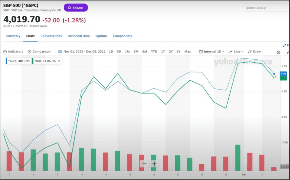Viewport: 290px width, 180px height.
Task: Show the Max time range
Action: (x=187, y=51)
